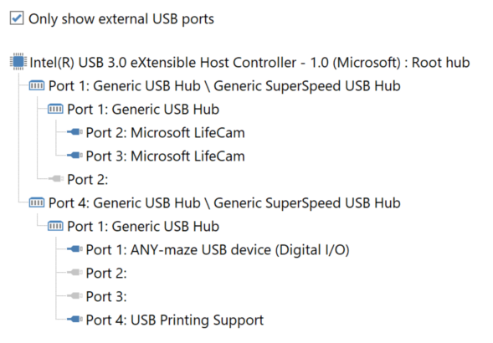This screenshot has height=343, width=493.
Task: Uncheck the Only show external USB ports checkbox
Action: pyautogui.click(x=17, y=18)
